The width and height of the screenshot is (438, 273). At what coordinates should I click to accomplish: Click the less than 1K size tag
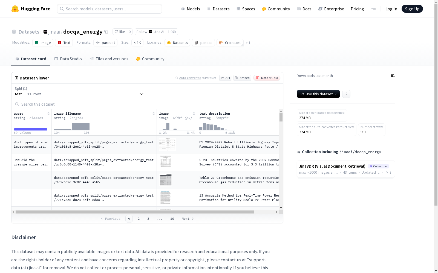point(137,43)
